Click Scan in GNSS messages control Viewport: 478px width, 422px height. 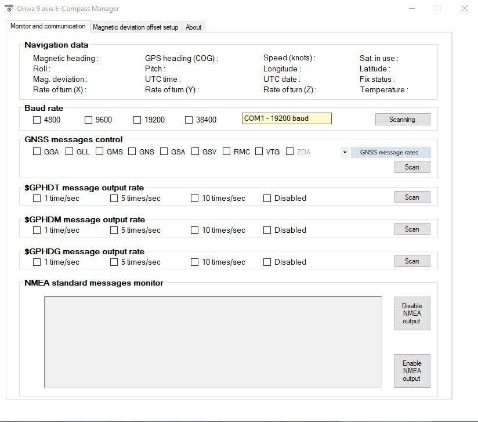pos(412,167)
